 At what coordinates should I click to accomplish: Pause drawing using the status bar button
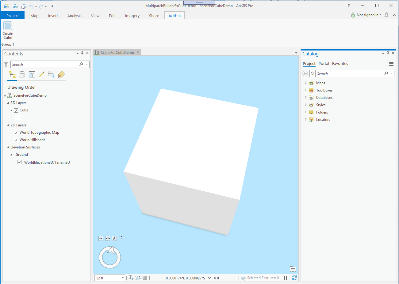tap(285, 278)
